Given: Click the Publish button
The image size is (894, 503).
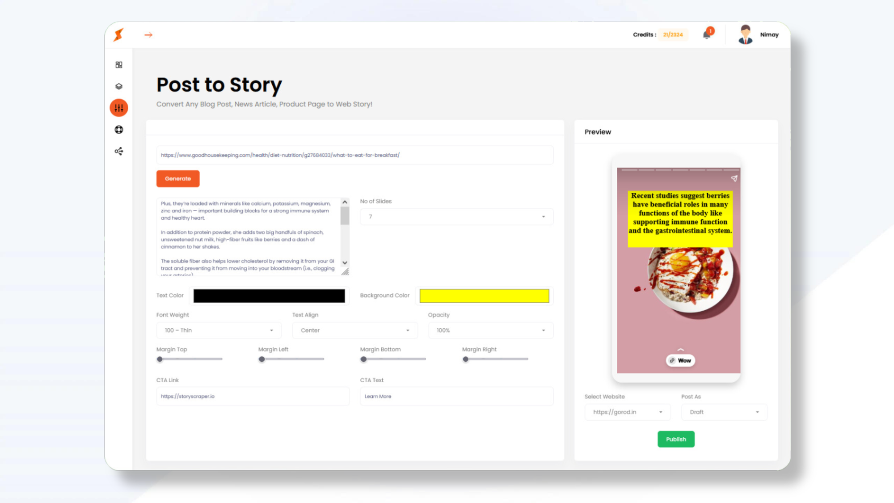Looking at the screenshot, I should pyautogui.click(x=676, y=439).
